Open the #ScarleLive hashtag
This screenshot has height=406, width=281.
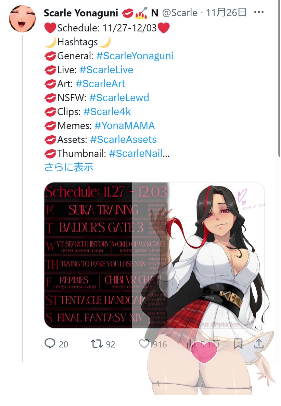[x=106, y=70]
